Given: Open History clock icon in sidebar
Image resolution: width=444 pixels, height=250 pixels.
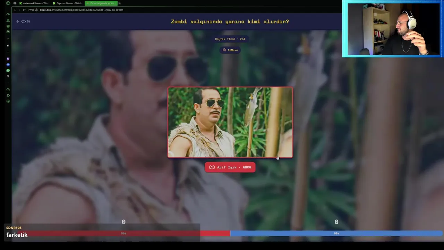Looking at the screenshot, I should click(x=8, y=90).
